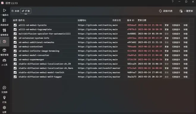Toggle sd-extension-system-info enabled checkbox

15,38
